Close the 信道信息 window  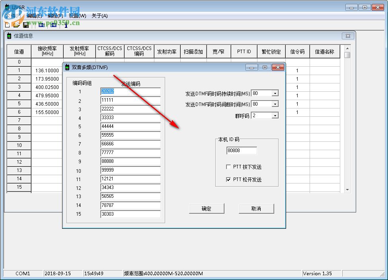348,36
